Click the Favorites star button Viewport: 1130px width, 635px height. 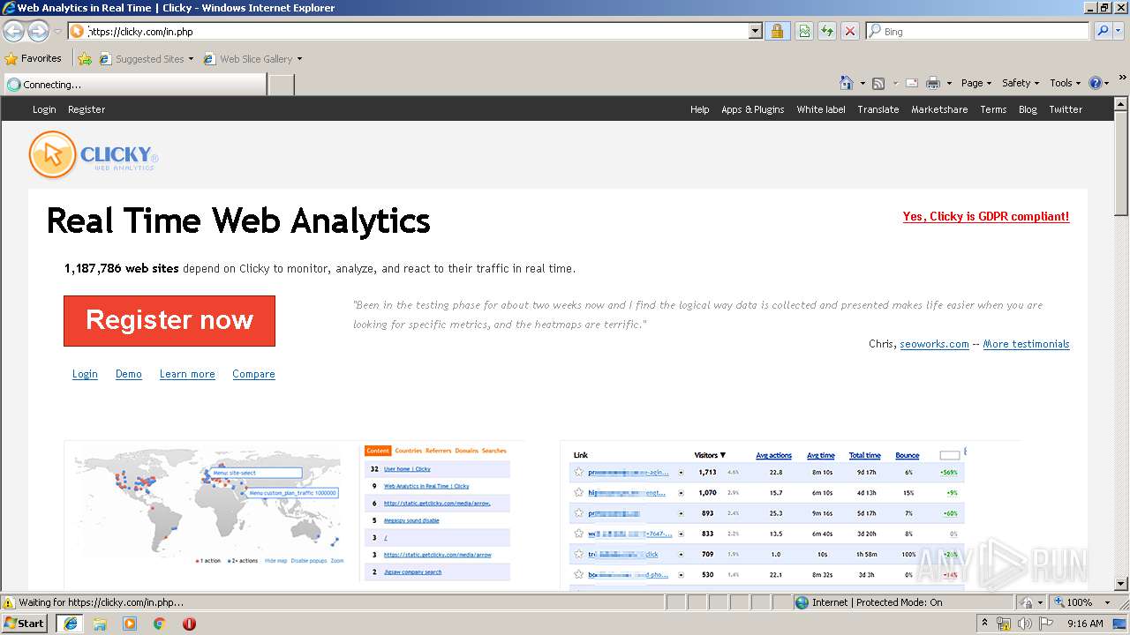34,59
